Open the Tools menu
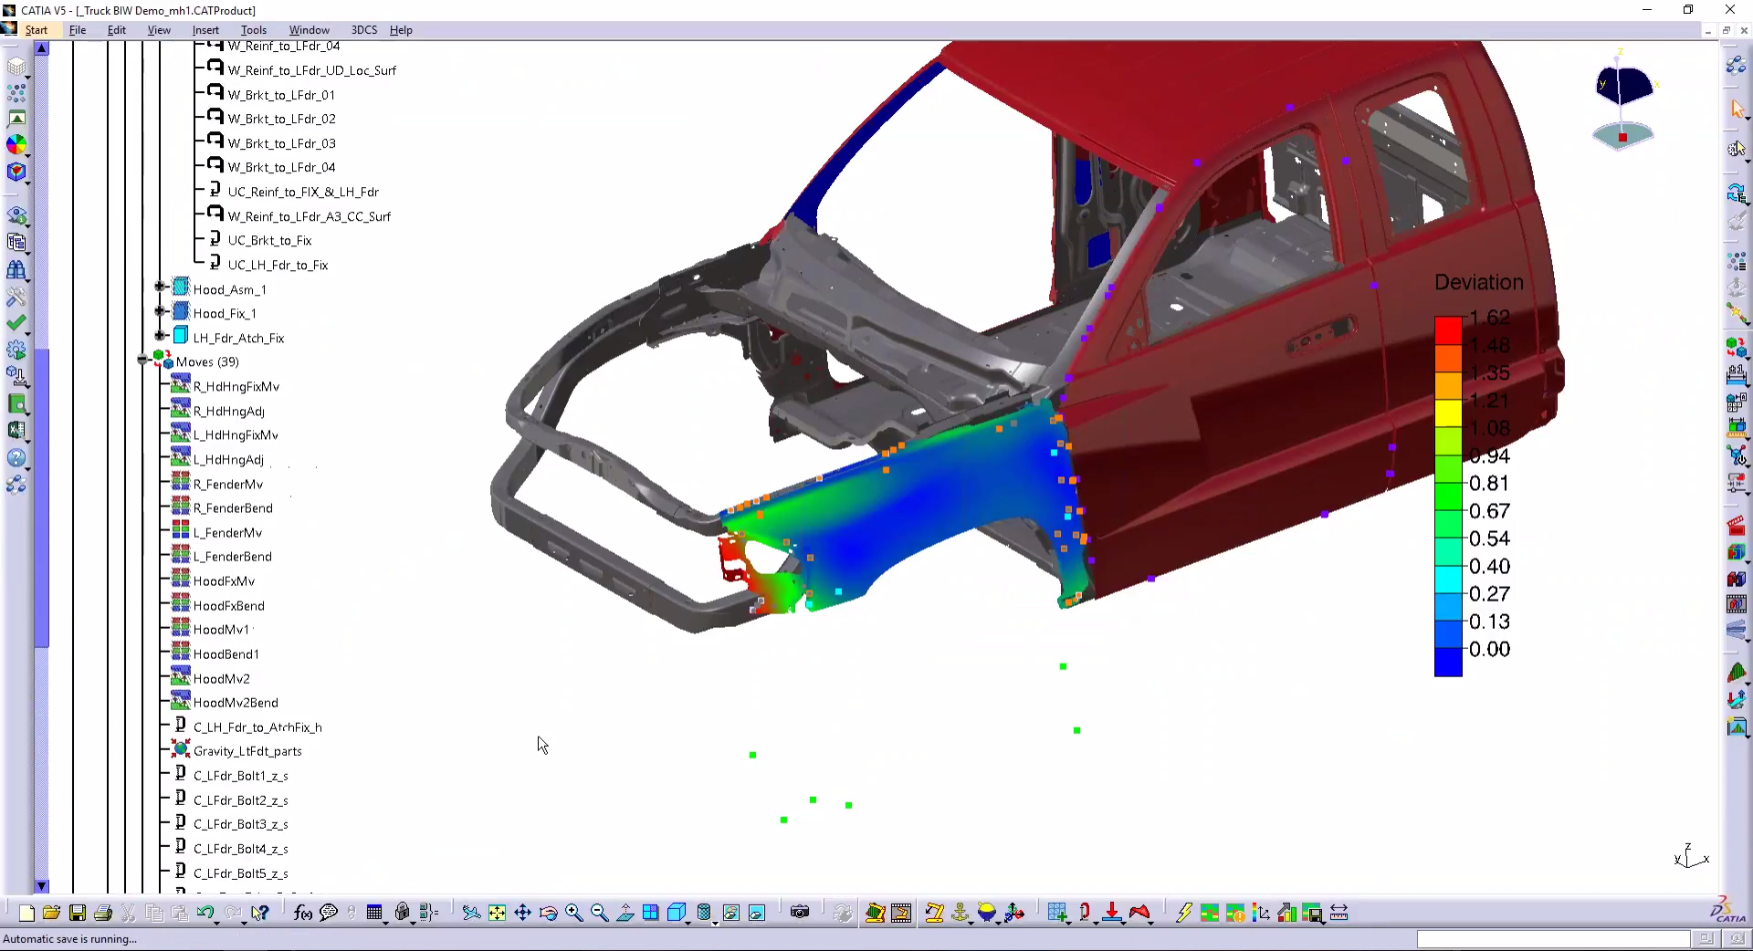Screen dimensions: 1753x951 point(254,30)
